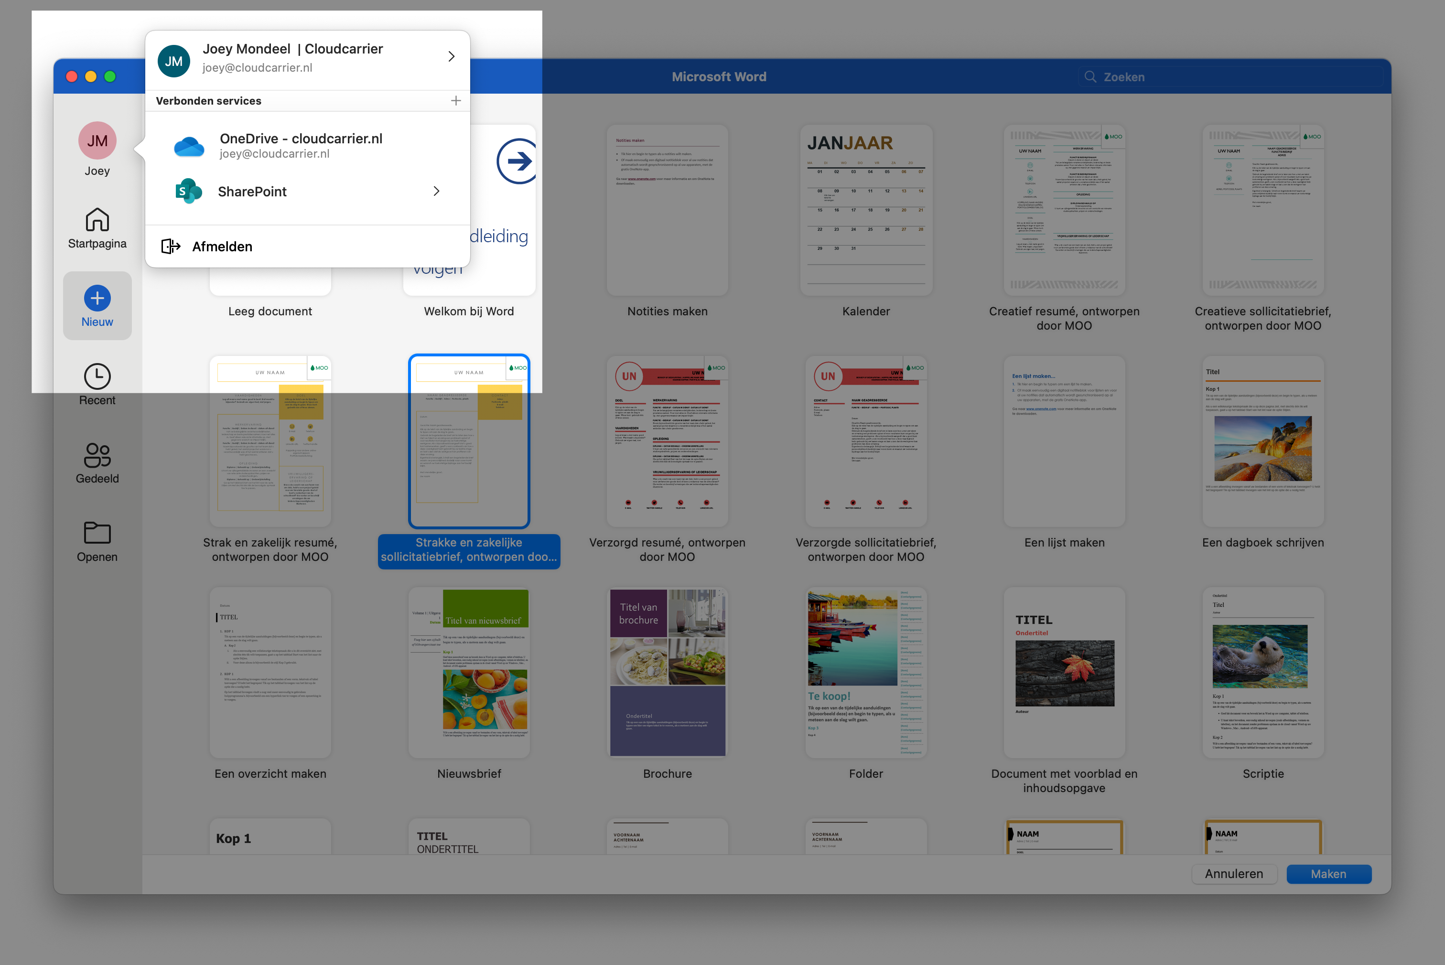The width and height of the screenshot is (1445, 965).
Task: Select the Nieuw plus icon
Action: coord(97,299)
